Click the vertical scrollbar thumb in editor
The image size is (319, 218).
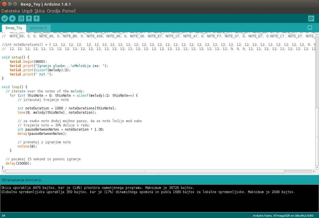point(317,136)
